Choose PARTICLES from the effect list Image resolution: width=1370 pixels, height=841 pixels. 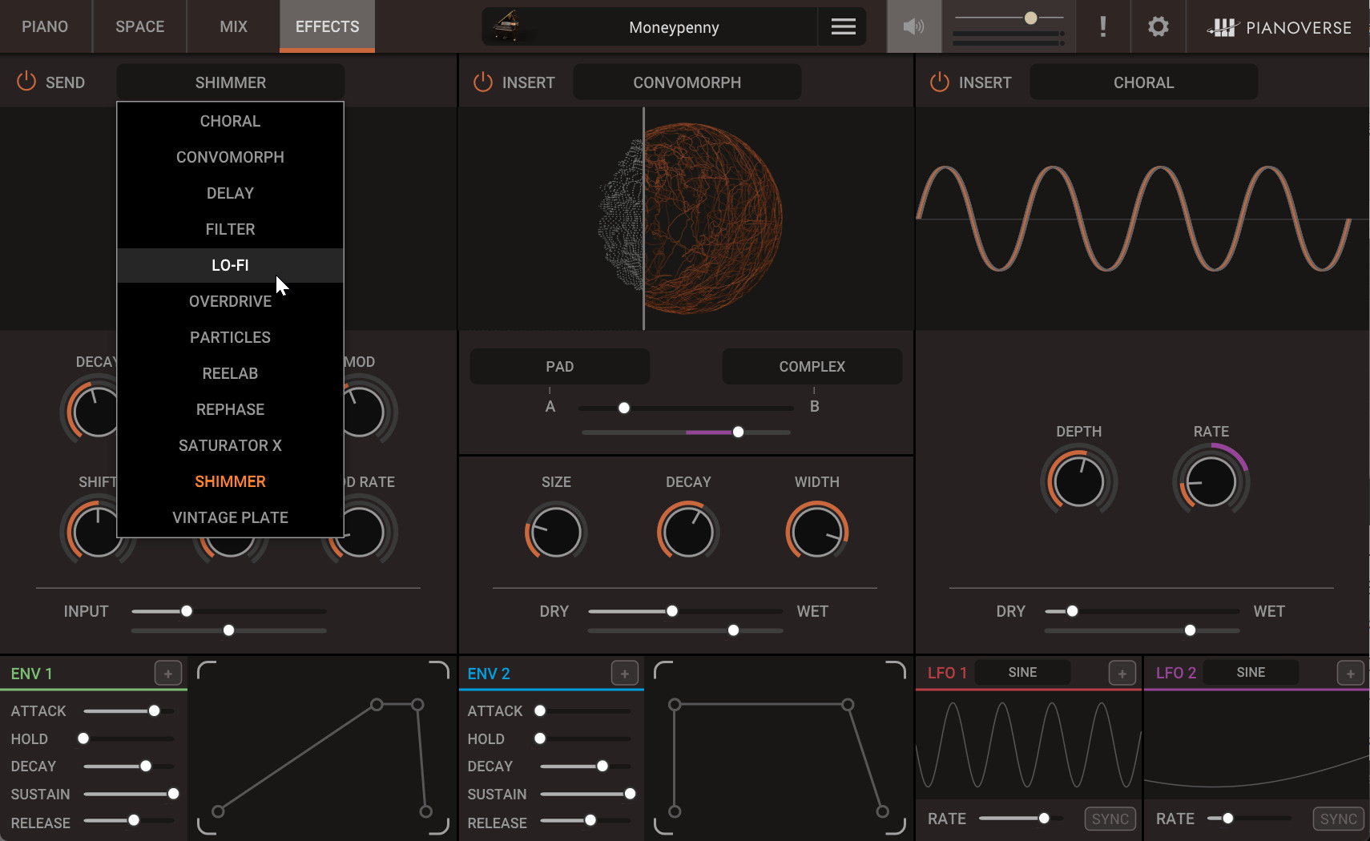[x=230, y=337]
